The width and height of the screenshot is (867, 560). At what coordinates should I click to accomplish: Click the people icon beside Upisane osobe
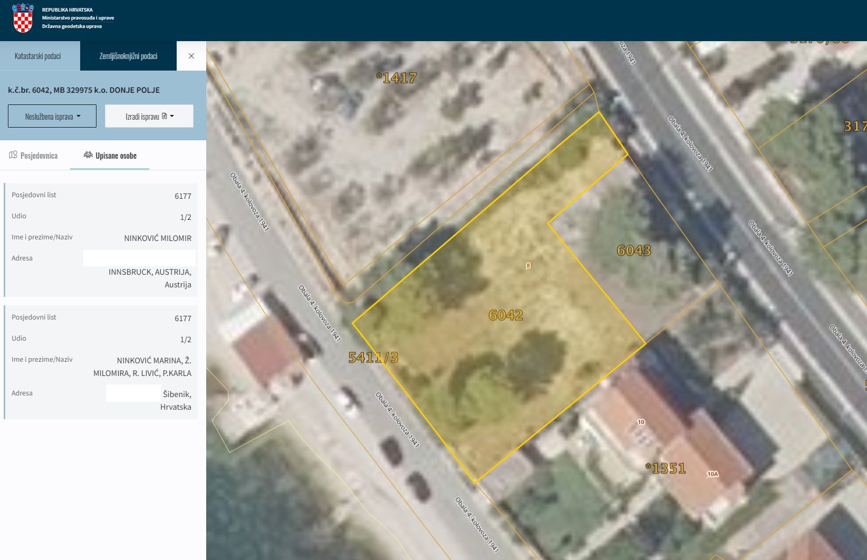pyautogui.click(x=88, y=155)
